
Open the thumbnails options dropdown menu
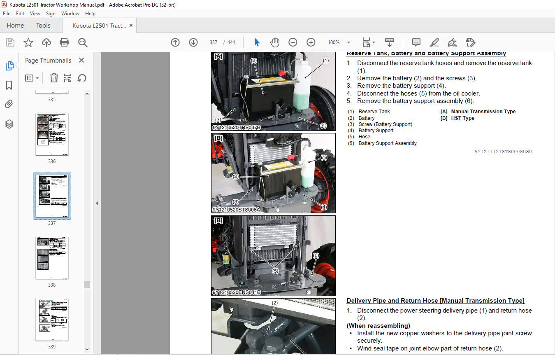click(x=32, y=78)
